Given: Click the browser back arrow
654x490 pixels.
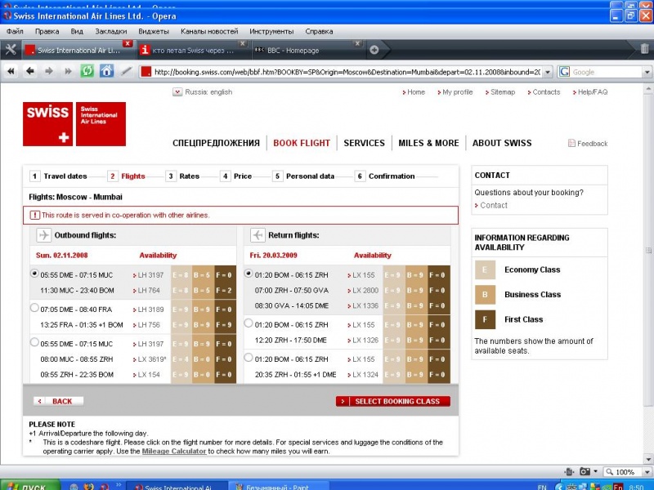Looking at the screenshot, I should [x=30, y=71].
